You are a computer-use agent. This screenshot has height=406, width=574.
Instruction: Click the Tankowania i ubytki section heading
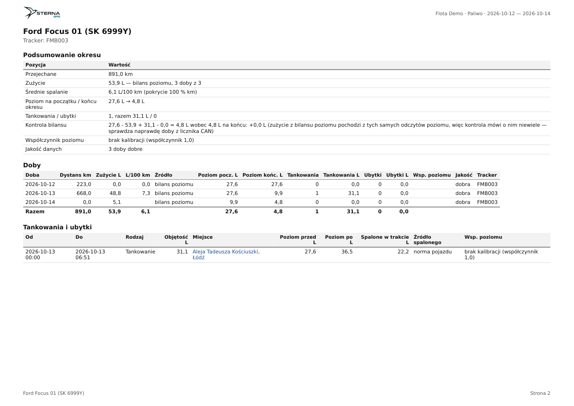click(x=58, y=227)
